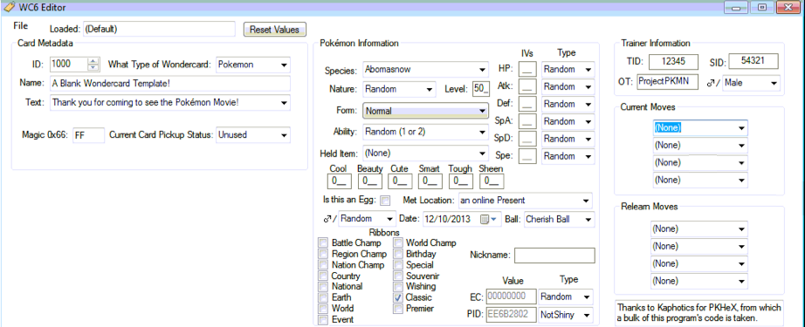
Task: Toggle the Is this an Egg checkbox
Action: tap(386, 201)
